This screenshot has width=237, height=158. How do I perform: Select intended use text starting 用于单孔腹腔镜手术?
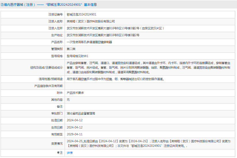point(115,79)
